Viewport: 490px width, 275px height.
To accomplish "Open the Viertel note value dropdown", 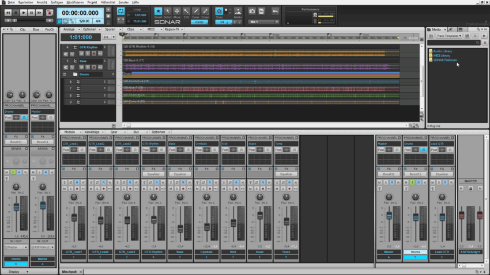I will 199,22.
